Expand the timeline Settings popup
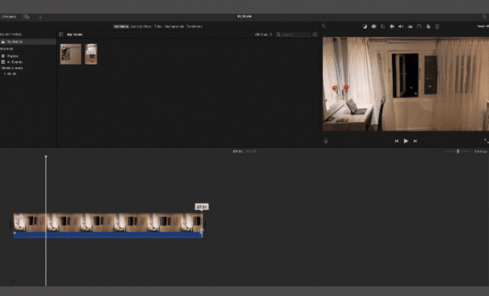This screenshot has width=489, height=296. (x=480, y=151)
